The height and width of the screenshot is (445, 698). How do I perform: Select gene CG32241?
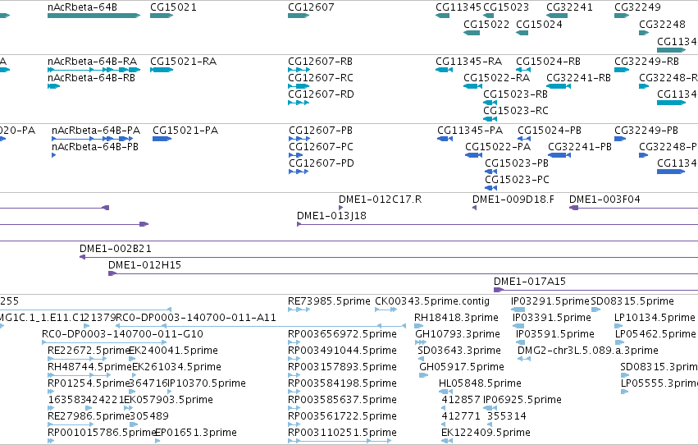[x=557, y=16]
